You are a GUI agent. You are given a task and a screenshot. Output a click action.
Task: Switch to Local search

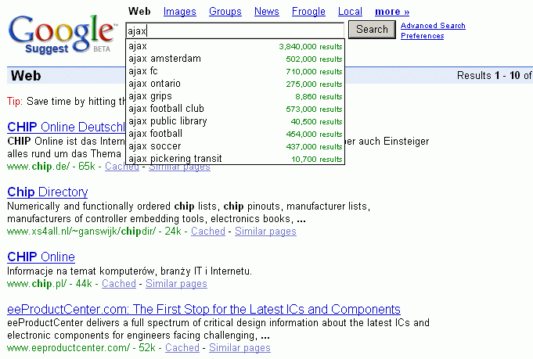(x=350, y=12)
